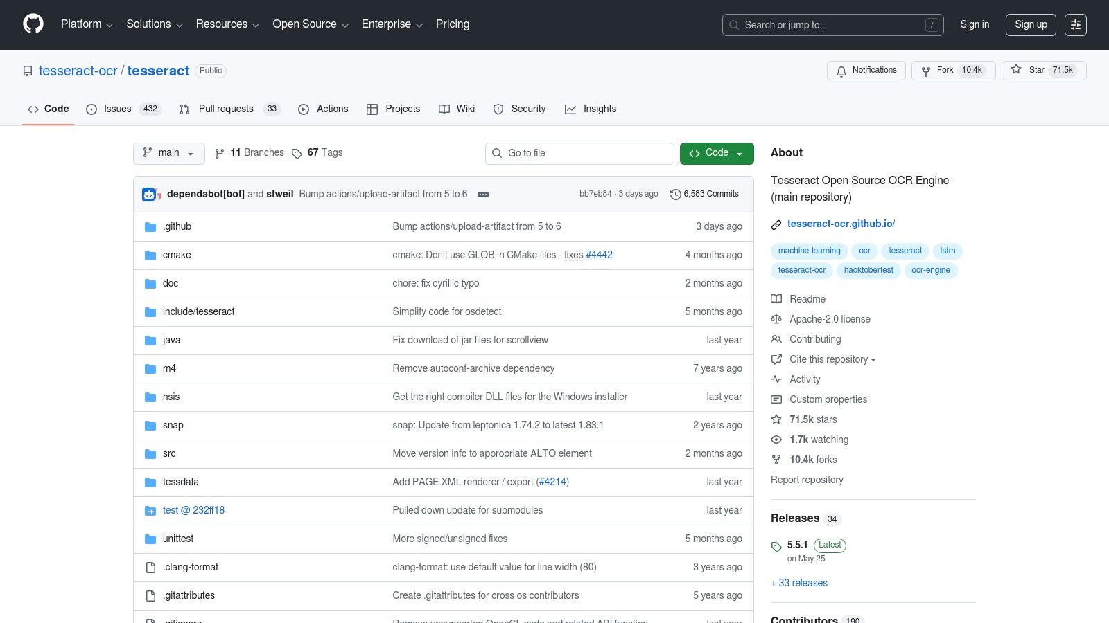Image resolution: width=1109 pixels, height=623 pixels.
Task: Click the GitHub logo icon
Action: coord(33,24)
